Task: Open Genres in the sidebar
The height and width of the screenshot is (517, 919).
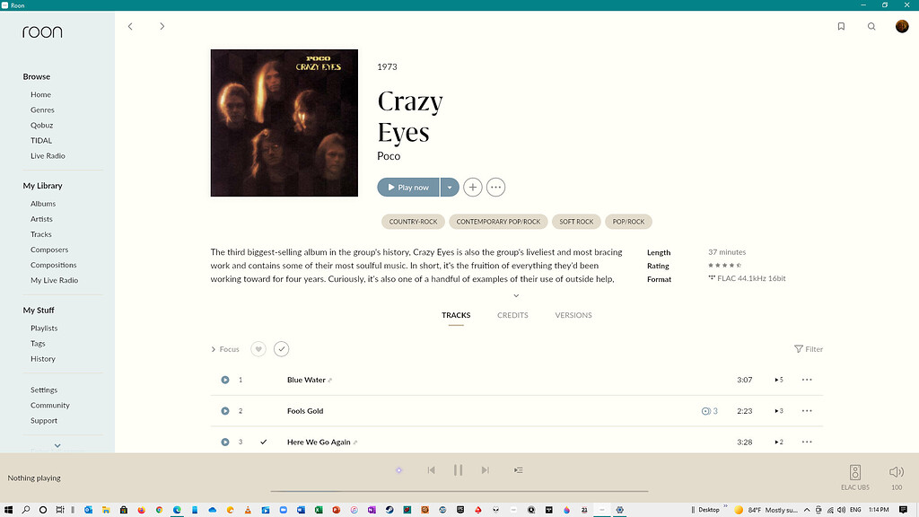Action: tap(42, 110)
